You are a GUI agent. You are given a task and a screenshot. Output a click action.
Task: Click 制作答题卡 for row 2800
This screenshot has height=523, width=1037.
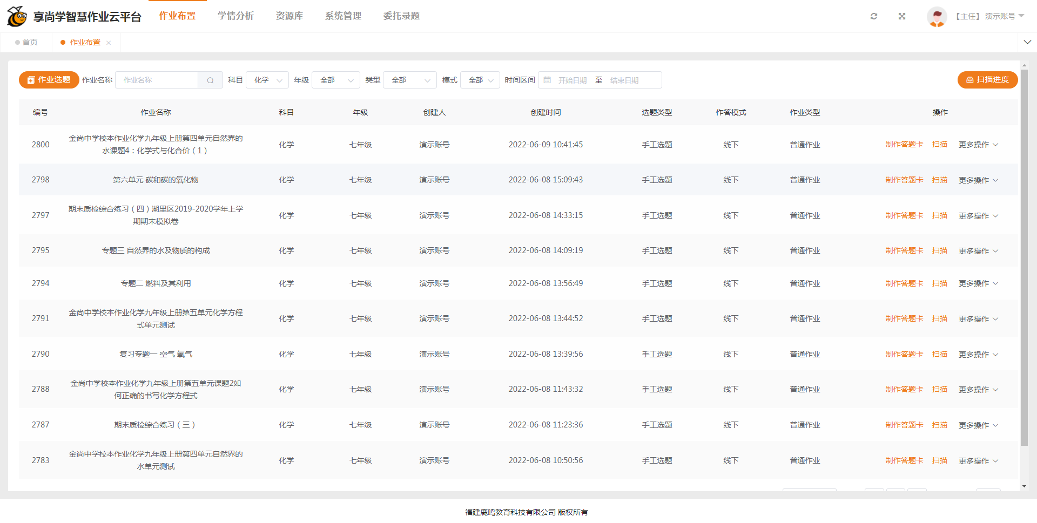click(x=904, y=145)
